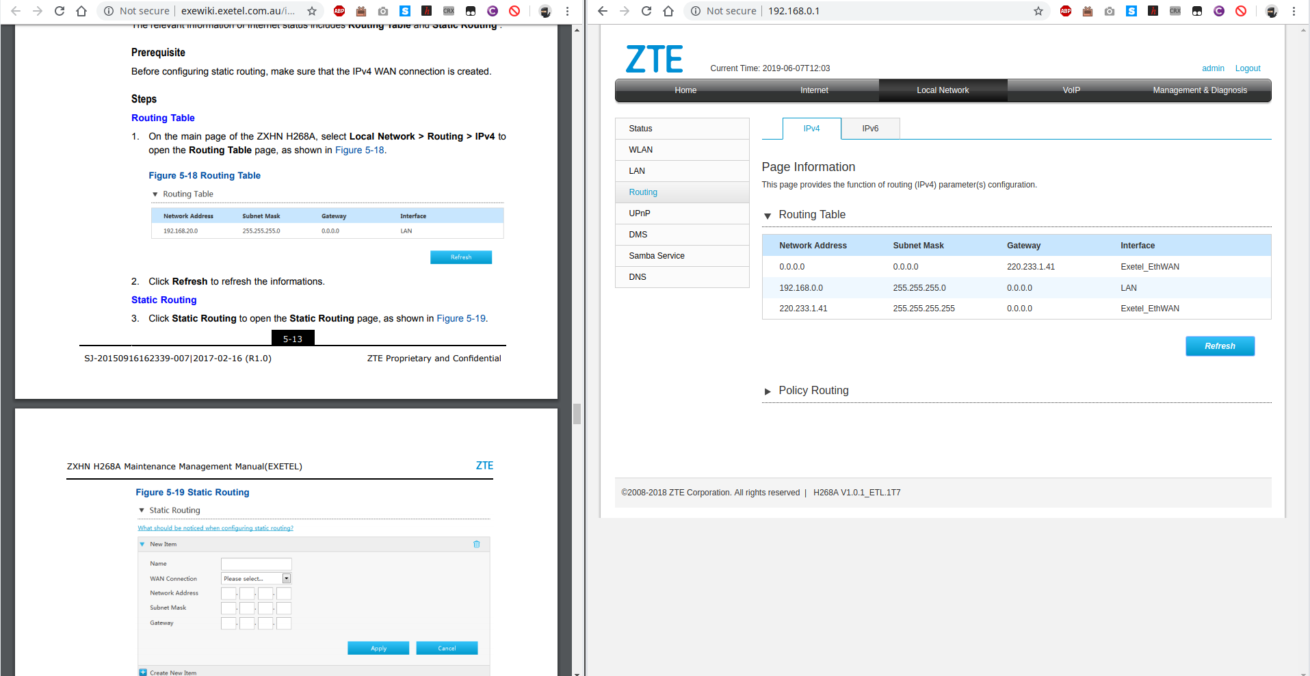Open the Home menu on the ZTE page
The height and width of the screenshot is (676, 1310).
[x=685, y=90]
